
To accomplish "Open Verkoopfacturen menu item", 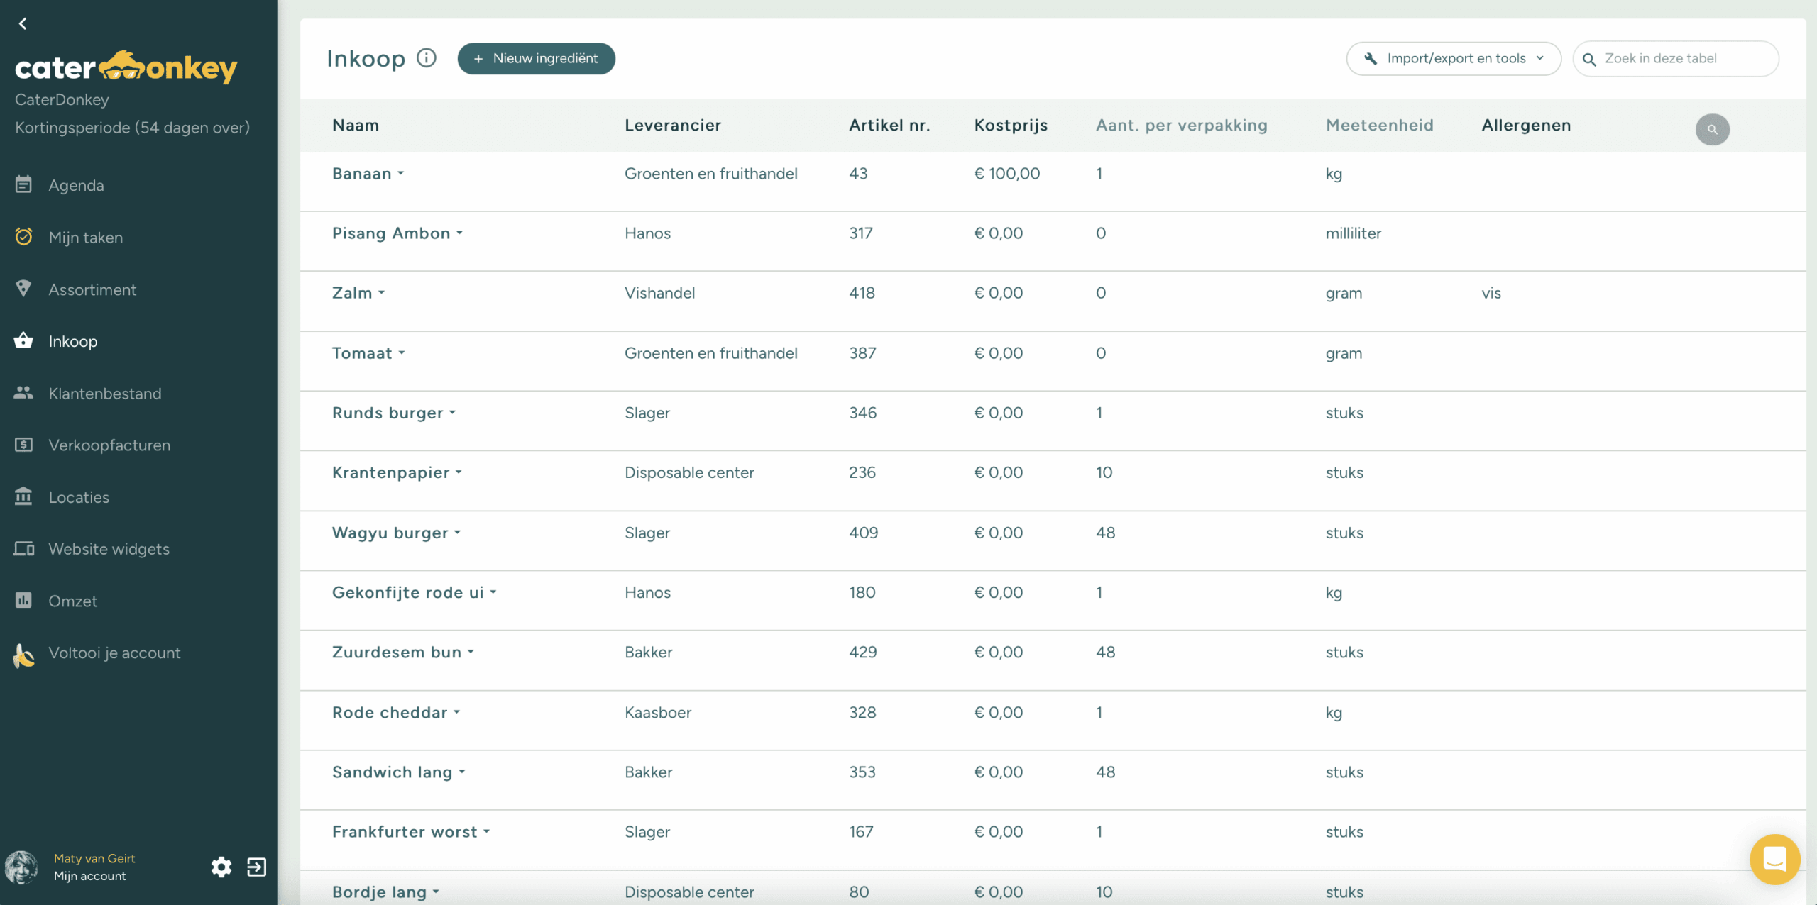I will (x=109, y=445).
